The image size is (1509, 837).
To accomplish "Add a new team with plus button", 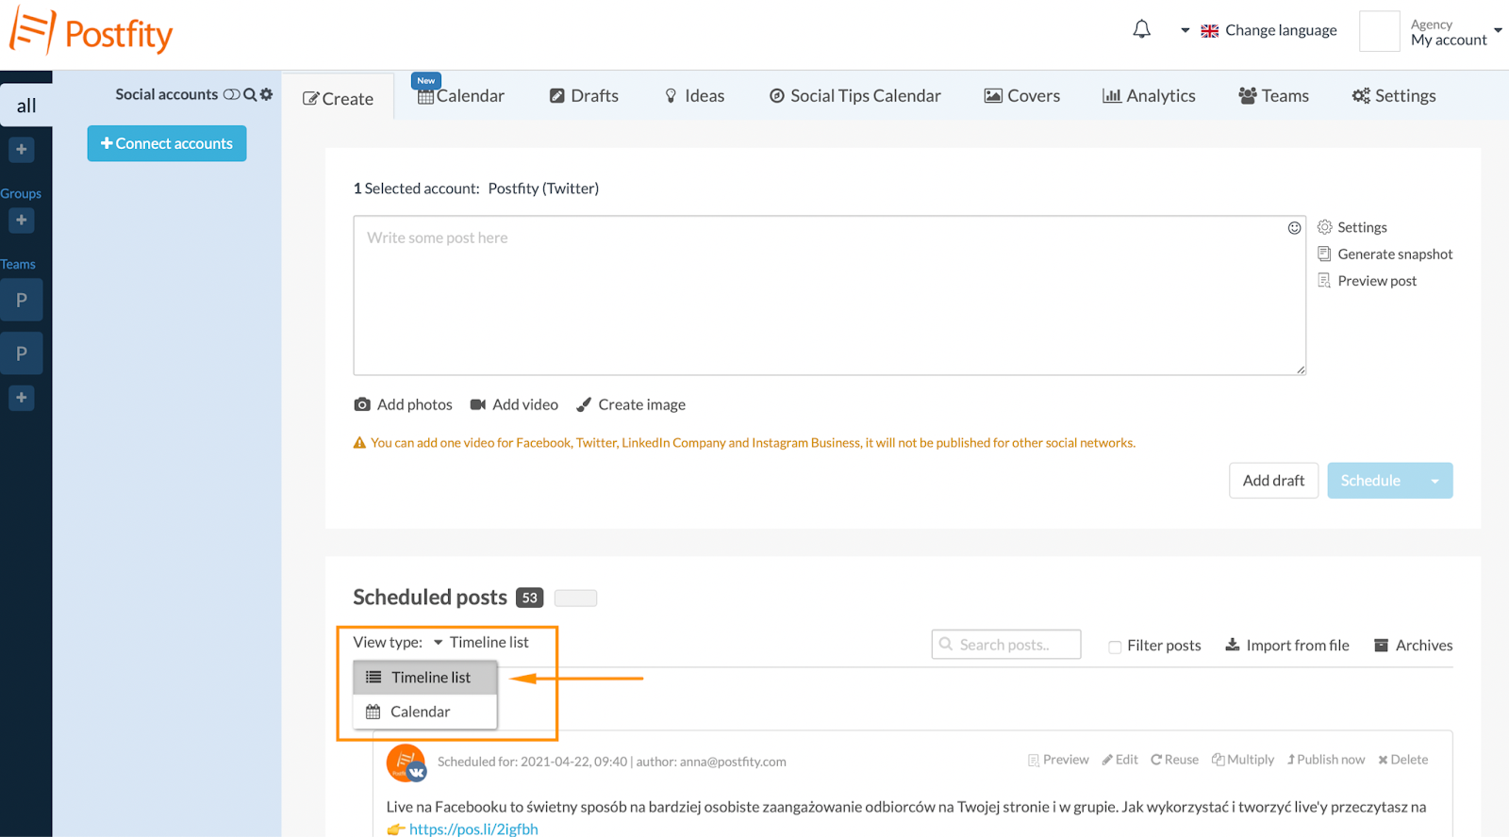I will pos(21,398).
